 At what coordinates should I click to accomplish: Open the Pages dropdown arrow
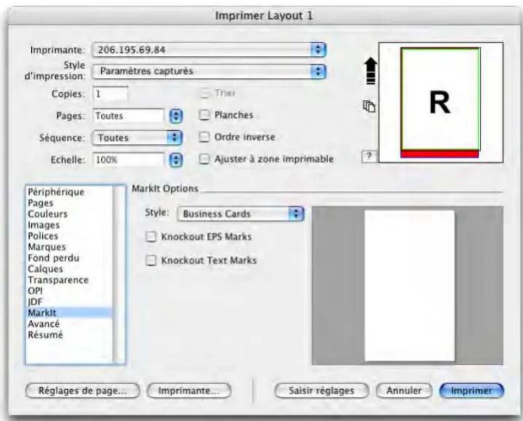pos(176,116)
